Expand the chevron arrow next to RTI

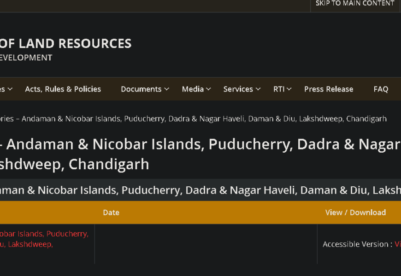pos(289,89)
